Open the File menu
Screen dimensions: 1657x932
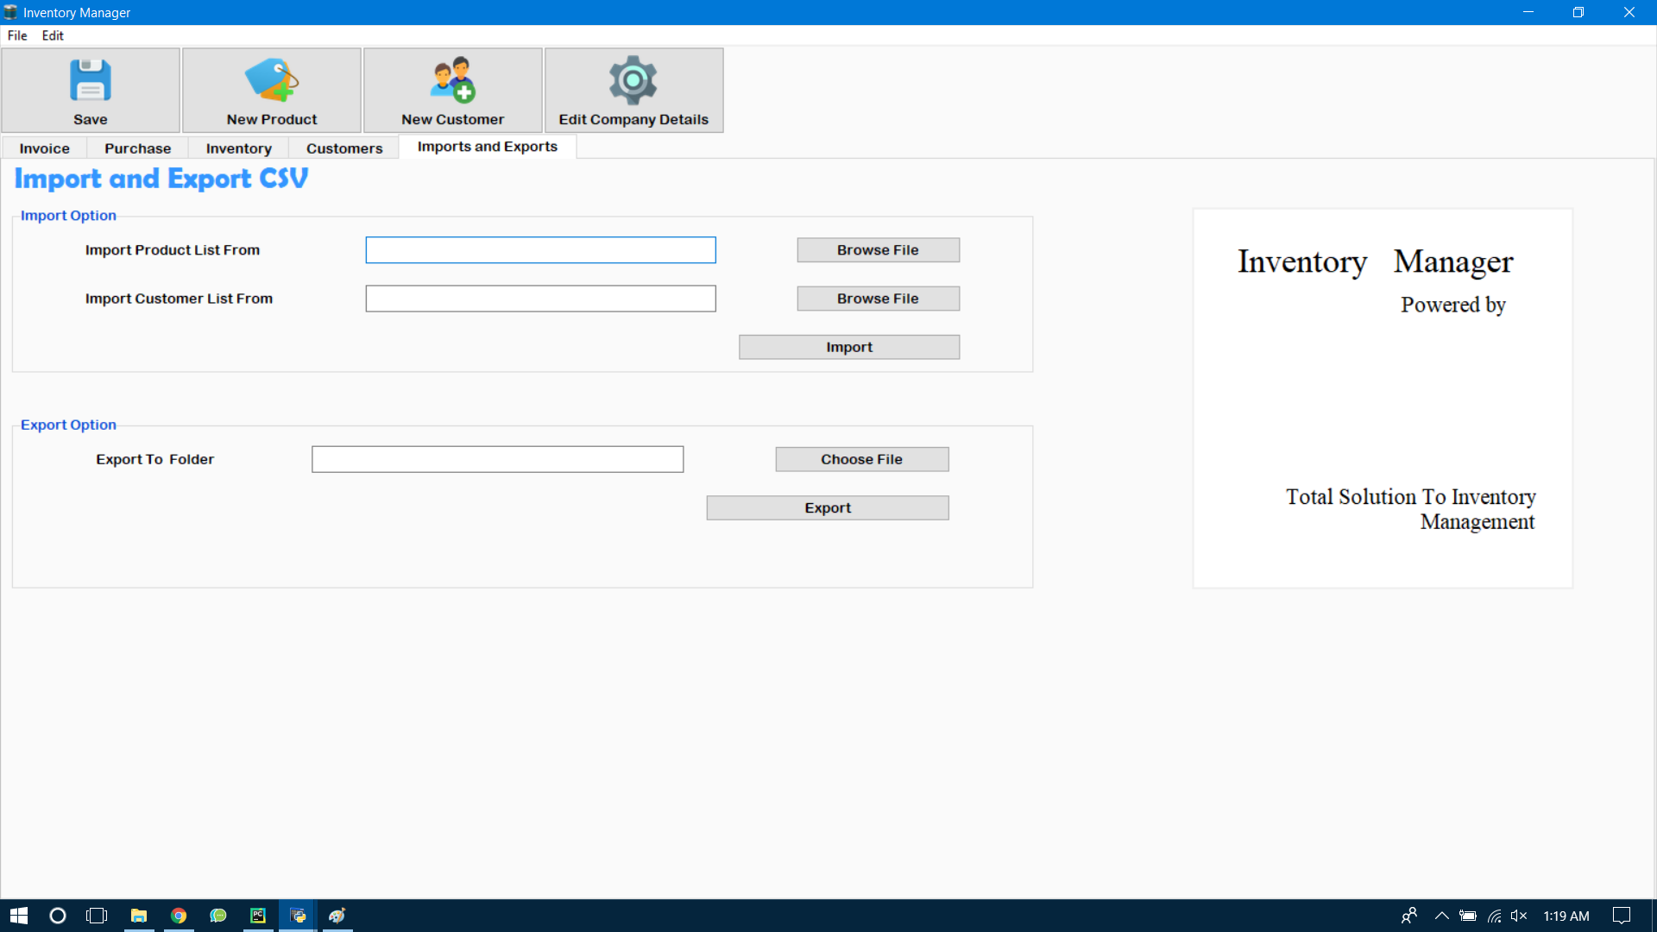pos(17,35)
